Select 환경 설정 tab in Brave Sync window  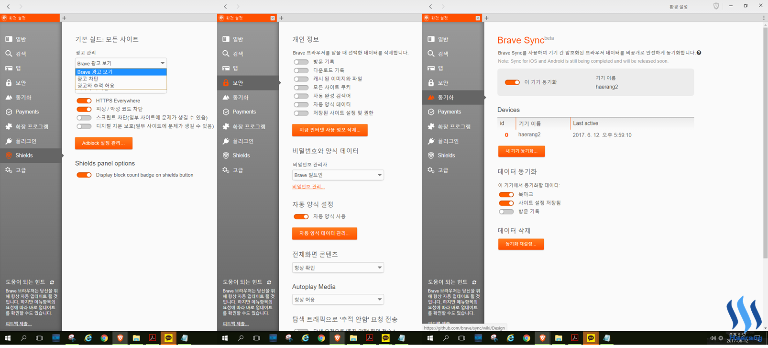[x=452, y=18]
